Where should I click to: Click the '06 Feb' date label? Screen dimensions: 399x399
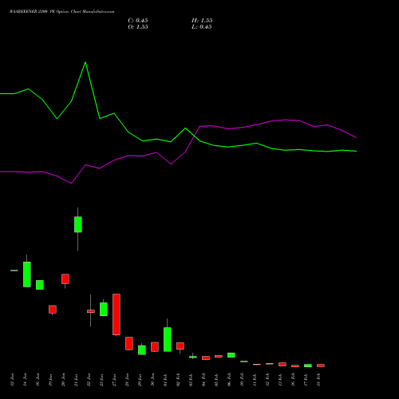click(x=229, y=380)
